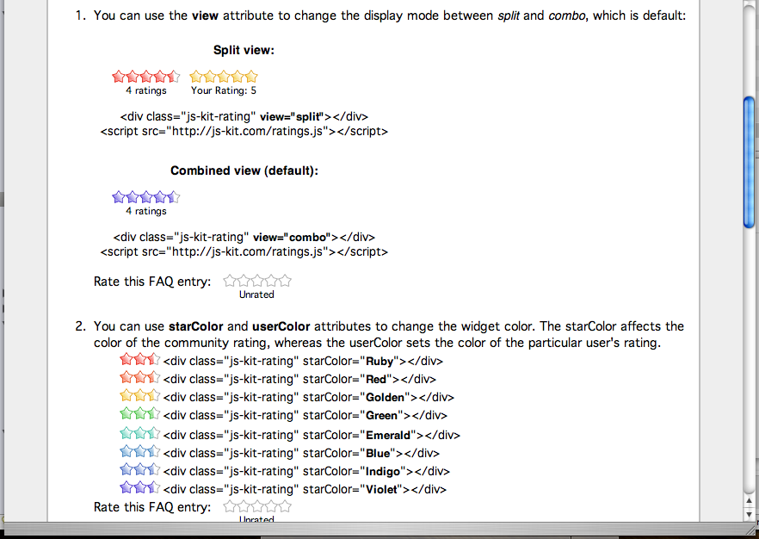This screenshot has width=759, height=539.
Task: Click the blue vertical scrollbar thumb
Action: [x=750, y=162]
